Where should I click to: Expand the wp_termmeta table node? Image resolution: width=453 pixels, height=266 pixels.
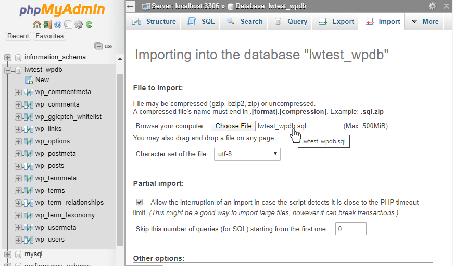click(x=18, y=178)
